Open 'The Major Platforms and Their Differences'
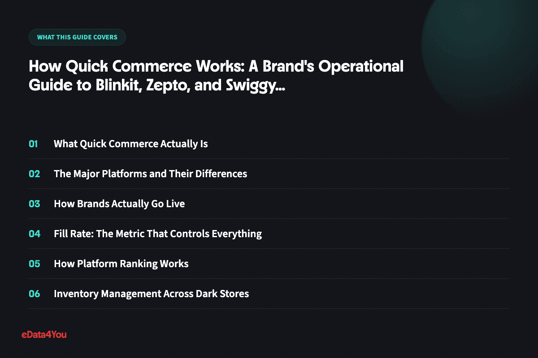538x358 pixels. pyautogui.click(x=151, y=174)
